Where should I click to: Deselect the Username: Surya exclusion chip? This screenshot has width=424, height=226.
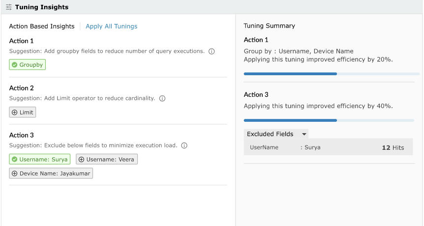click(x=40, y=160)
